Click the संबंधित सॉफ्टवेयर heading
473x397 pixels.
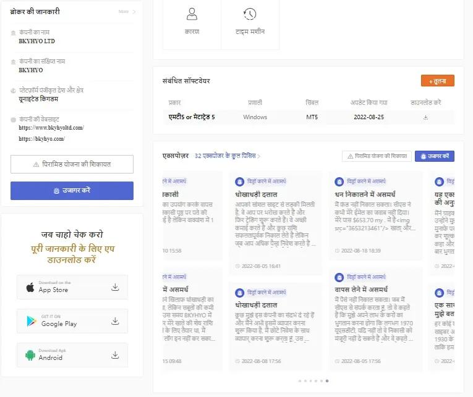pyautogui.click(x=186, y=81)
